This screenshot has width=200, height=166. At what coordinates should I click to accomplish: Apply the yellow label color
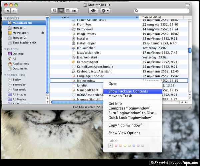125,146
